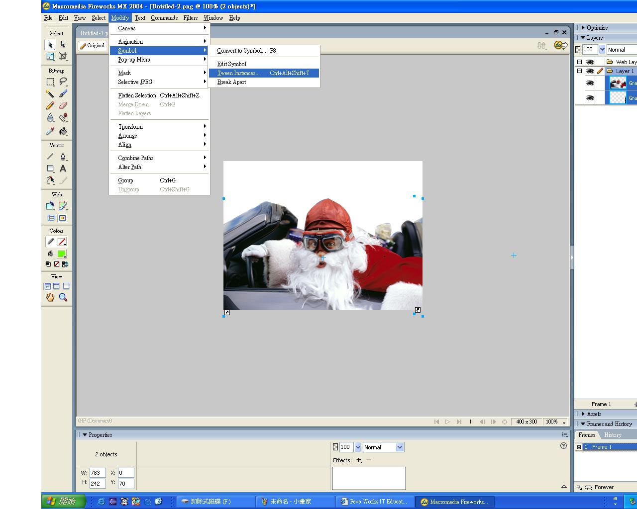Choose Break Apart menu item
Screen dimensions: 637x509
point(264,82)
